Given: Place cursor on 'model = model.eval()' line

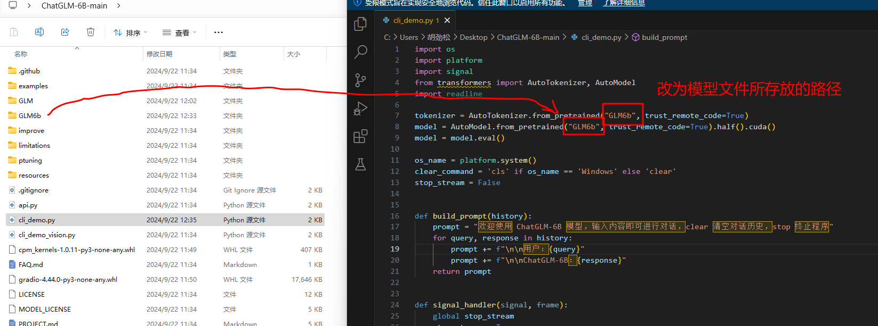Looking at the screenshot, I should pyautogui.click(x=460, y=138).
